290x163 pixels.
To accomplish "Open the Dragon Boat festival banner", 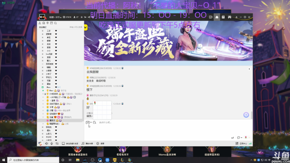I will 168,41.
